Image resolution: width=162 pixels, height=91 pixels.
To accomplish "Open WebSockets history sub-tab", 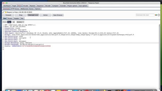I will pos(27,9).
